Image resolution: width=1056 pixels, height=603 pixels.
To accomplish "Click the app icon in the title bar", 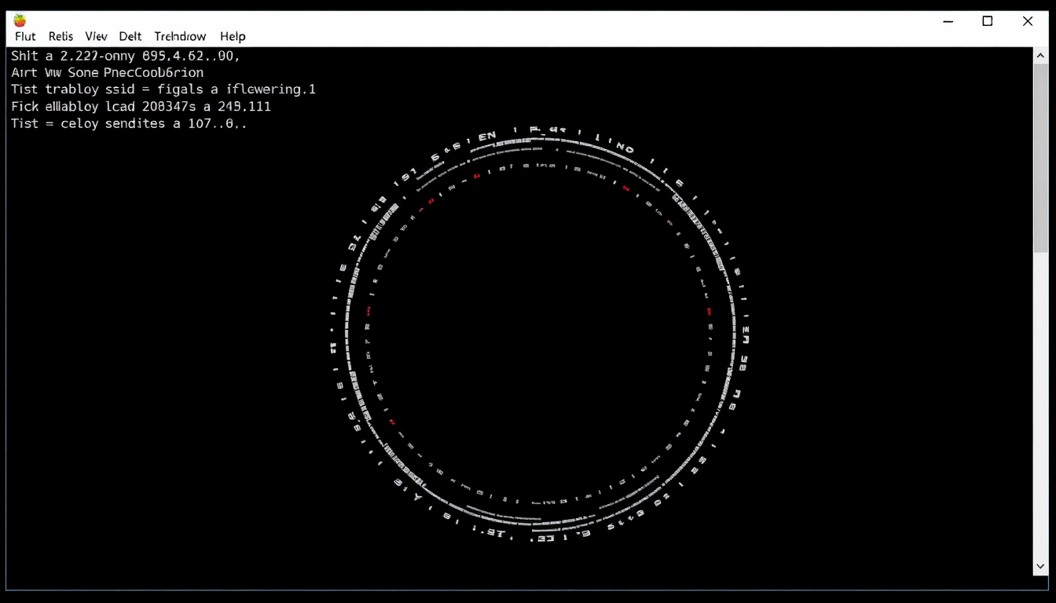I will [x=20, y=20].
